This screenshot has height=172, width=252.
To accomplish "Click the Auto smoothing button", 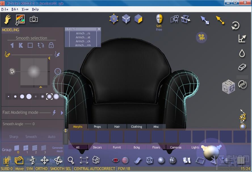I will (51, 137).
